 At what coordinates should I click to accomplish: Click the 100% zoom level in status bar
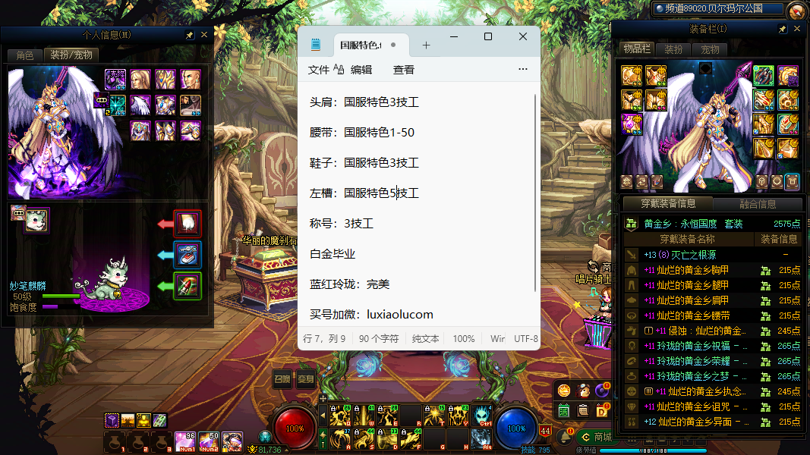click(464, 339)
